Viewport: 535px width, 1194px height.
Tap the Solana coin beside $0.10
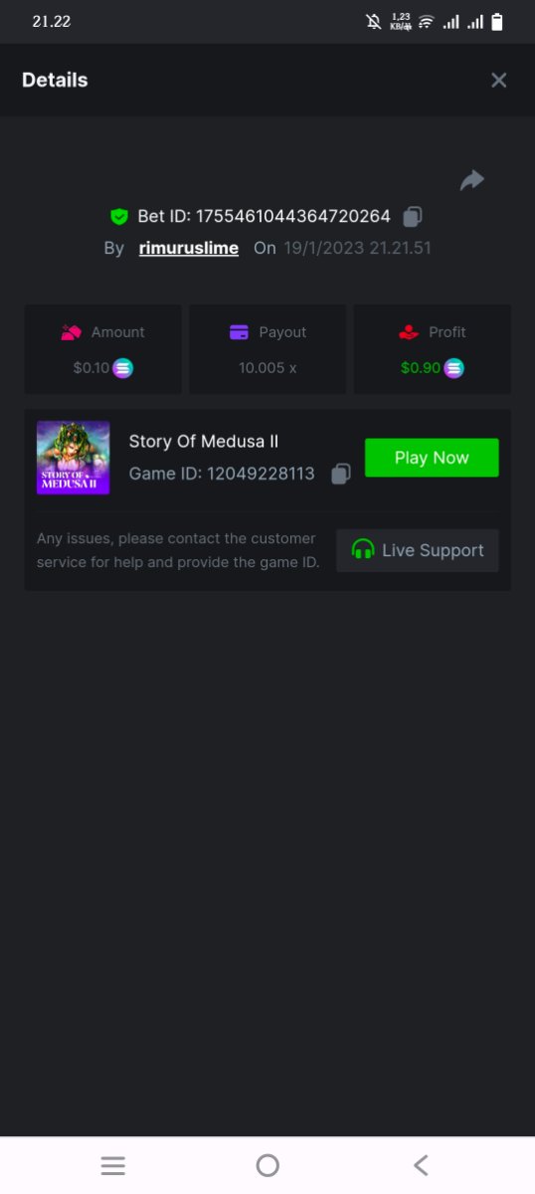(x=122, y=368)
